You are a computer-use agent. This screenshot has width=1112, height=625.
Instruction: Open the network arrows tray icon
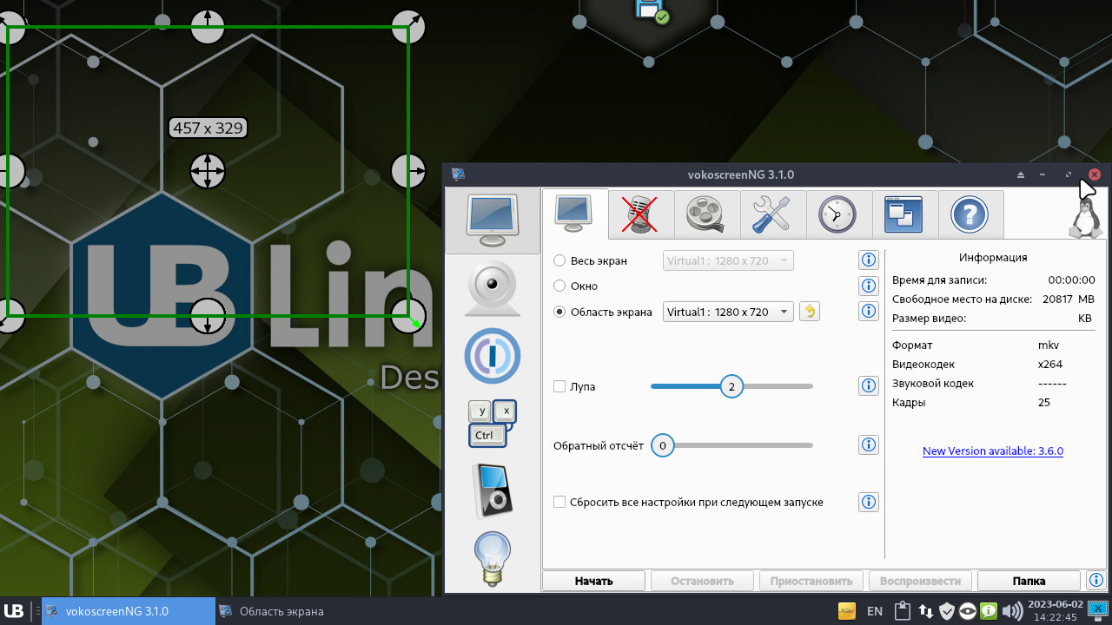pos(925,611)
